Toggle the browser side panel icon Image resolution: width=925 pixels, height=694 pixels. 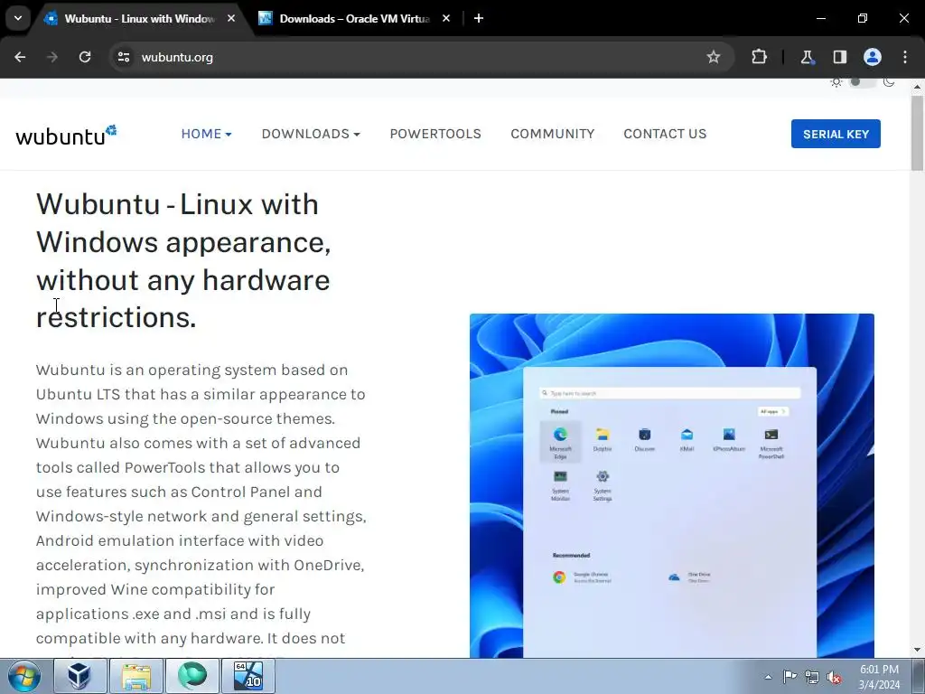click(839, 57)
